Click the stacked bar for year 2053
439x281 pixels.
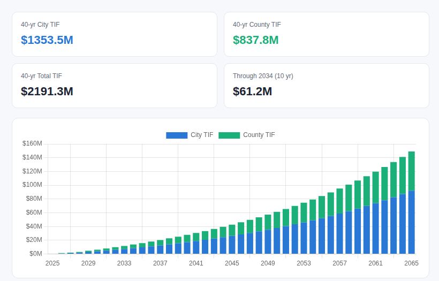click(x=304, y=229)
